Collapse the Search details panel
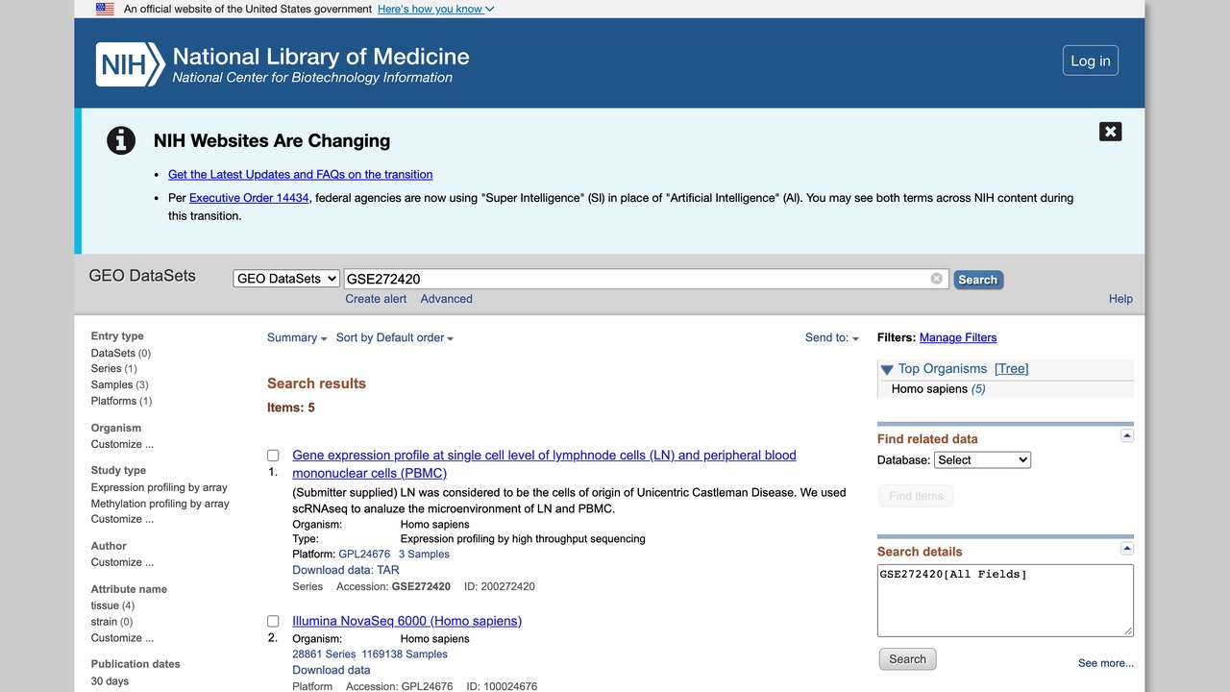This screenshot has height=692, width=1230. (x=1127, y=549)
